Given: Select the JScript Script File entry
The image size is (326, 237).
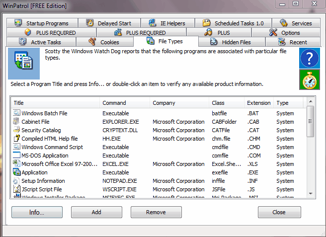Looking at the screenshot, I should point(159,189).
